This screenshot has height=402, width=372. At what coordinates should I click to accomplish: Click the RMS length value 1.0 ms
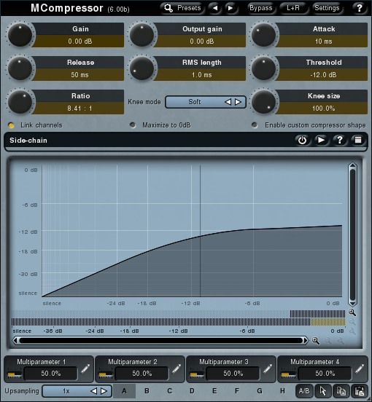click(x=202, y=75)
